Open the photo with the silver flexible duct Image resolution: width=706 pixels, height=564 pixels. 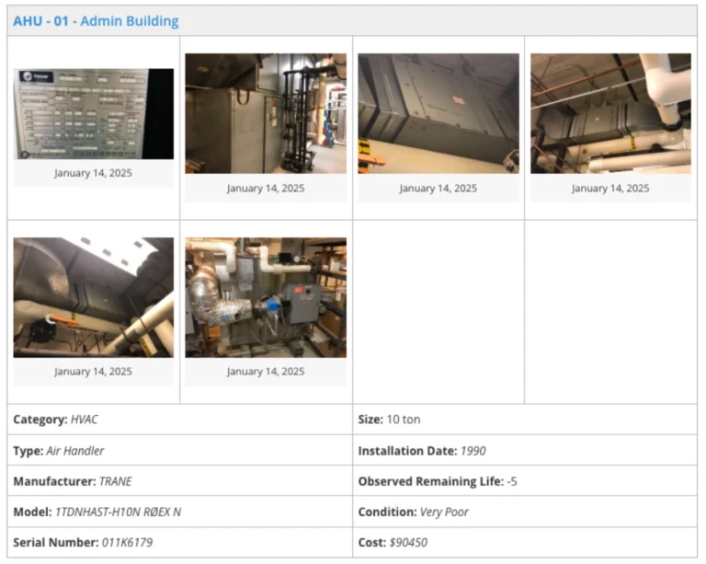pos(266,297)
